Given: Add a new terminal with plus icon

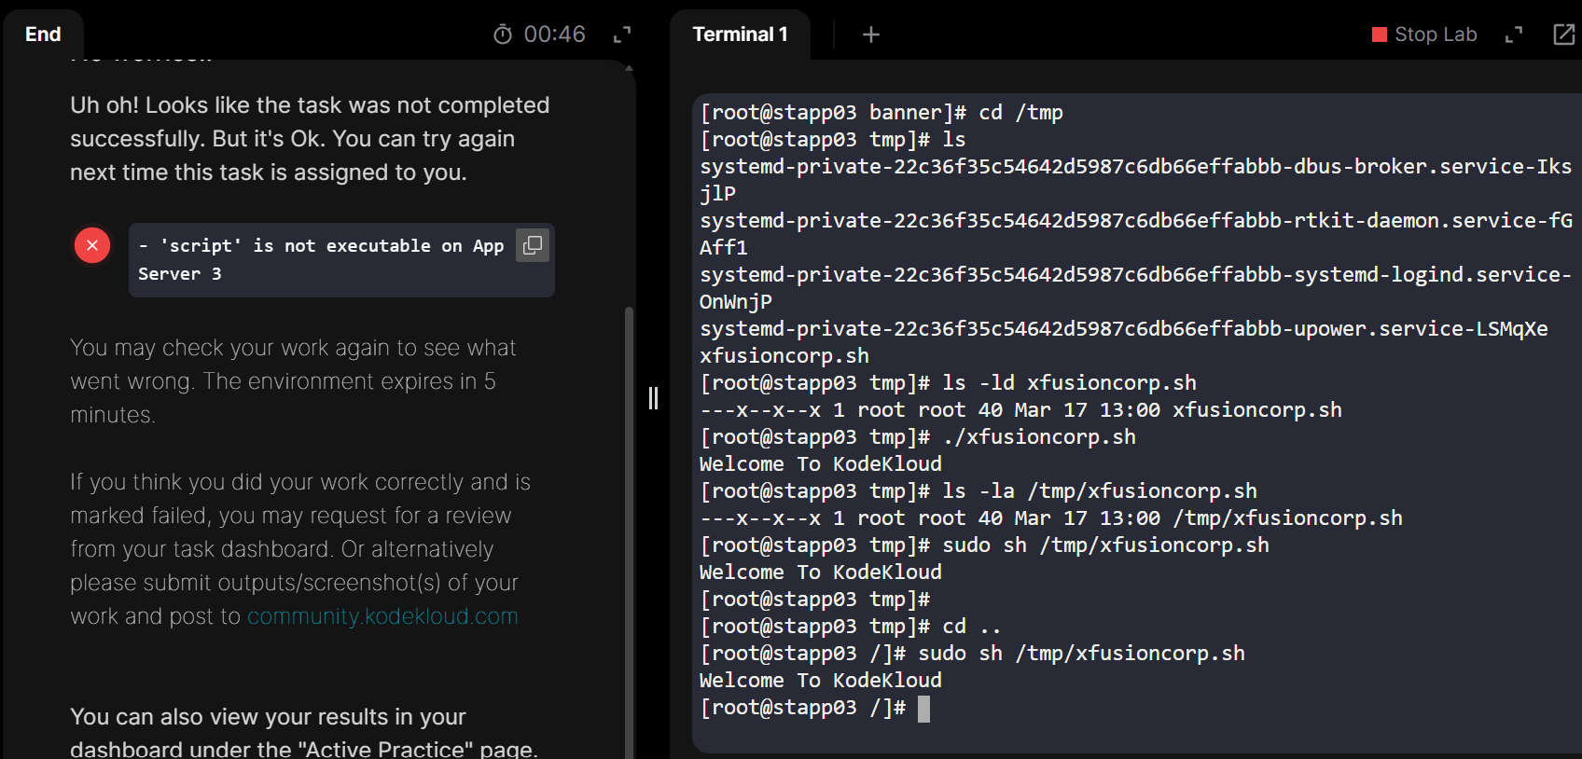Looking at the screenshot, I should (x=870, y=34).
